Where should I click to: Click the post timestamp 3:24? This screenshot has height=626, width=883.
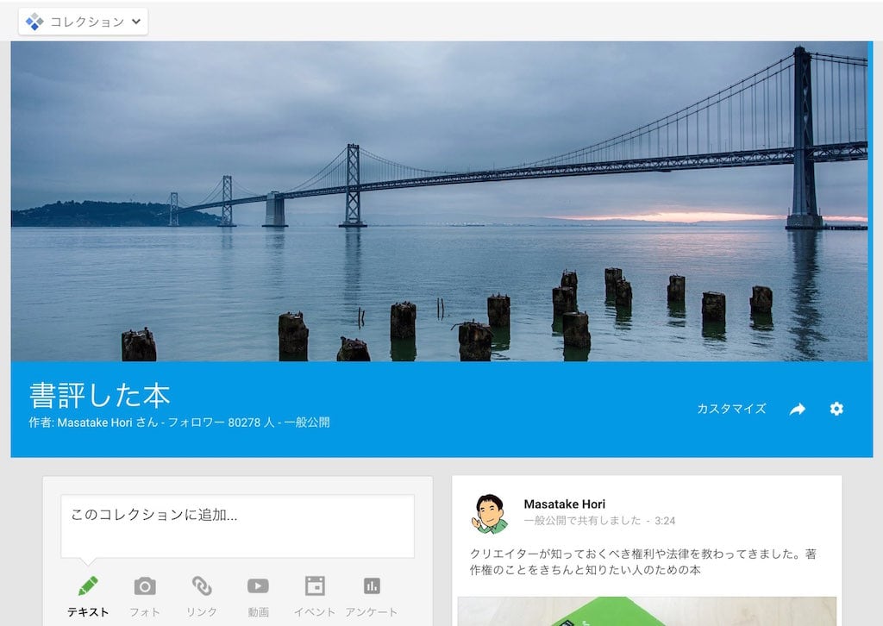(x=665, y=521)
